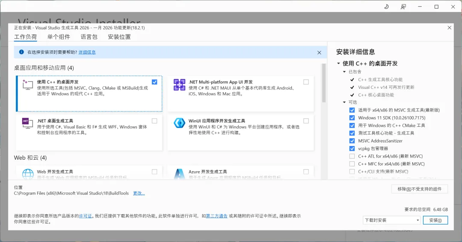Check C++ MFC for x64/x86 option
Screen dimensions: 462x242
point(352,164)
